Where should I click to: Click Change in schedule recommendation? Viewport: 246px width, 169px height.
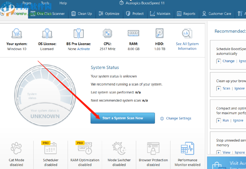pyautogui.click(x=228, y=61)
